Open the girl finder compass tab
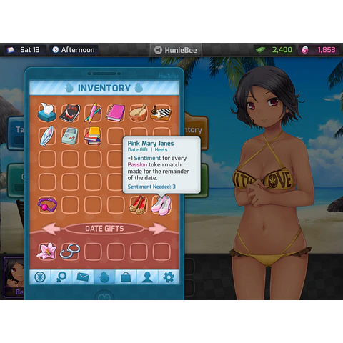343x343 pixels. (40, 277)
